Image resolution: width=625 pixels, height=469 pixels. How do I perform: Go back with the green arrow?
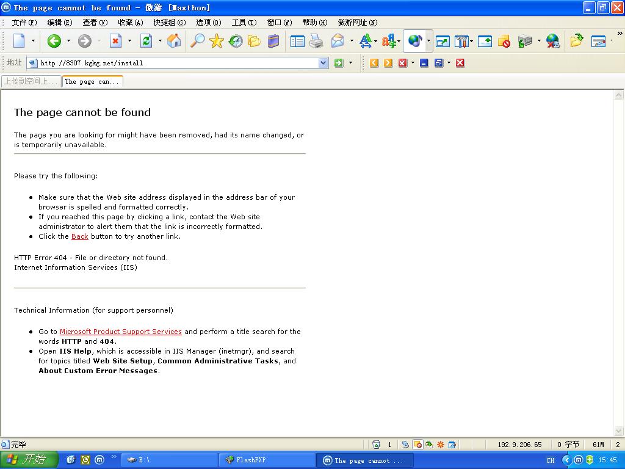[54, 41]
